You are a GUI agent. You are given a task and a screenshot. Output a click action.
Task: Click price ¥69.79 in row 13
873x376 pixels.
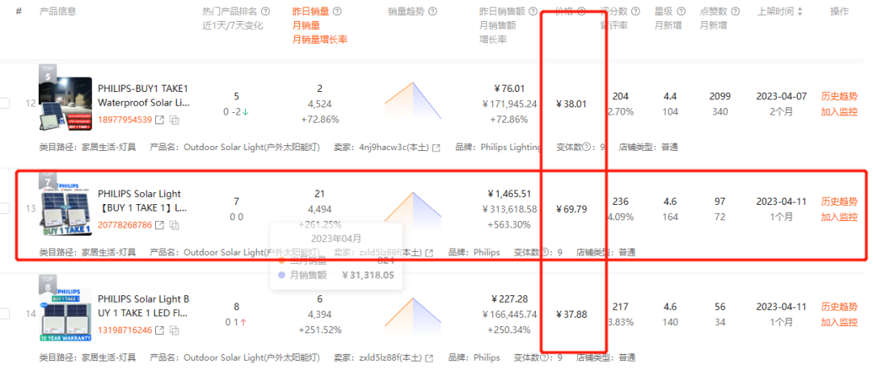point(571,209)
